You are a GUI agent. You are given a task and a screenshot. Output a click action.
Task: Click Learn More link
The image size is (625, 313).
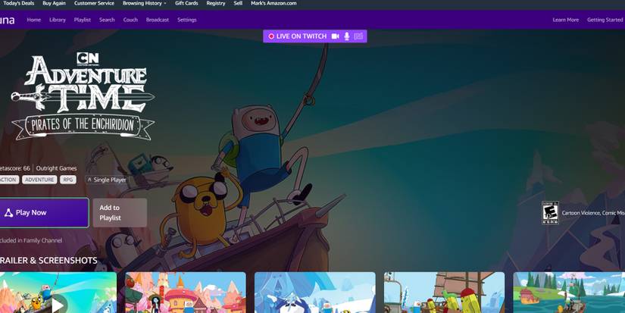click(x=566, y=20)
